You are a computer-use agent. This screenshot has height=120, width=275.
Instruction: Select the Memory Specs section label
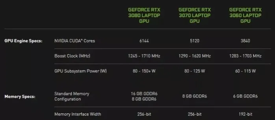click(x=20, y=97)
